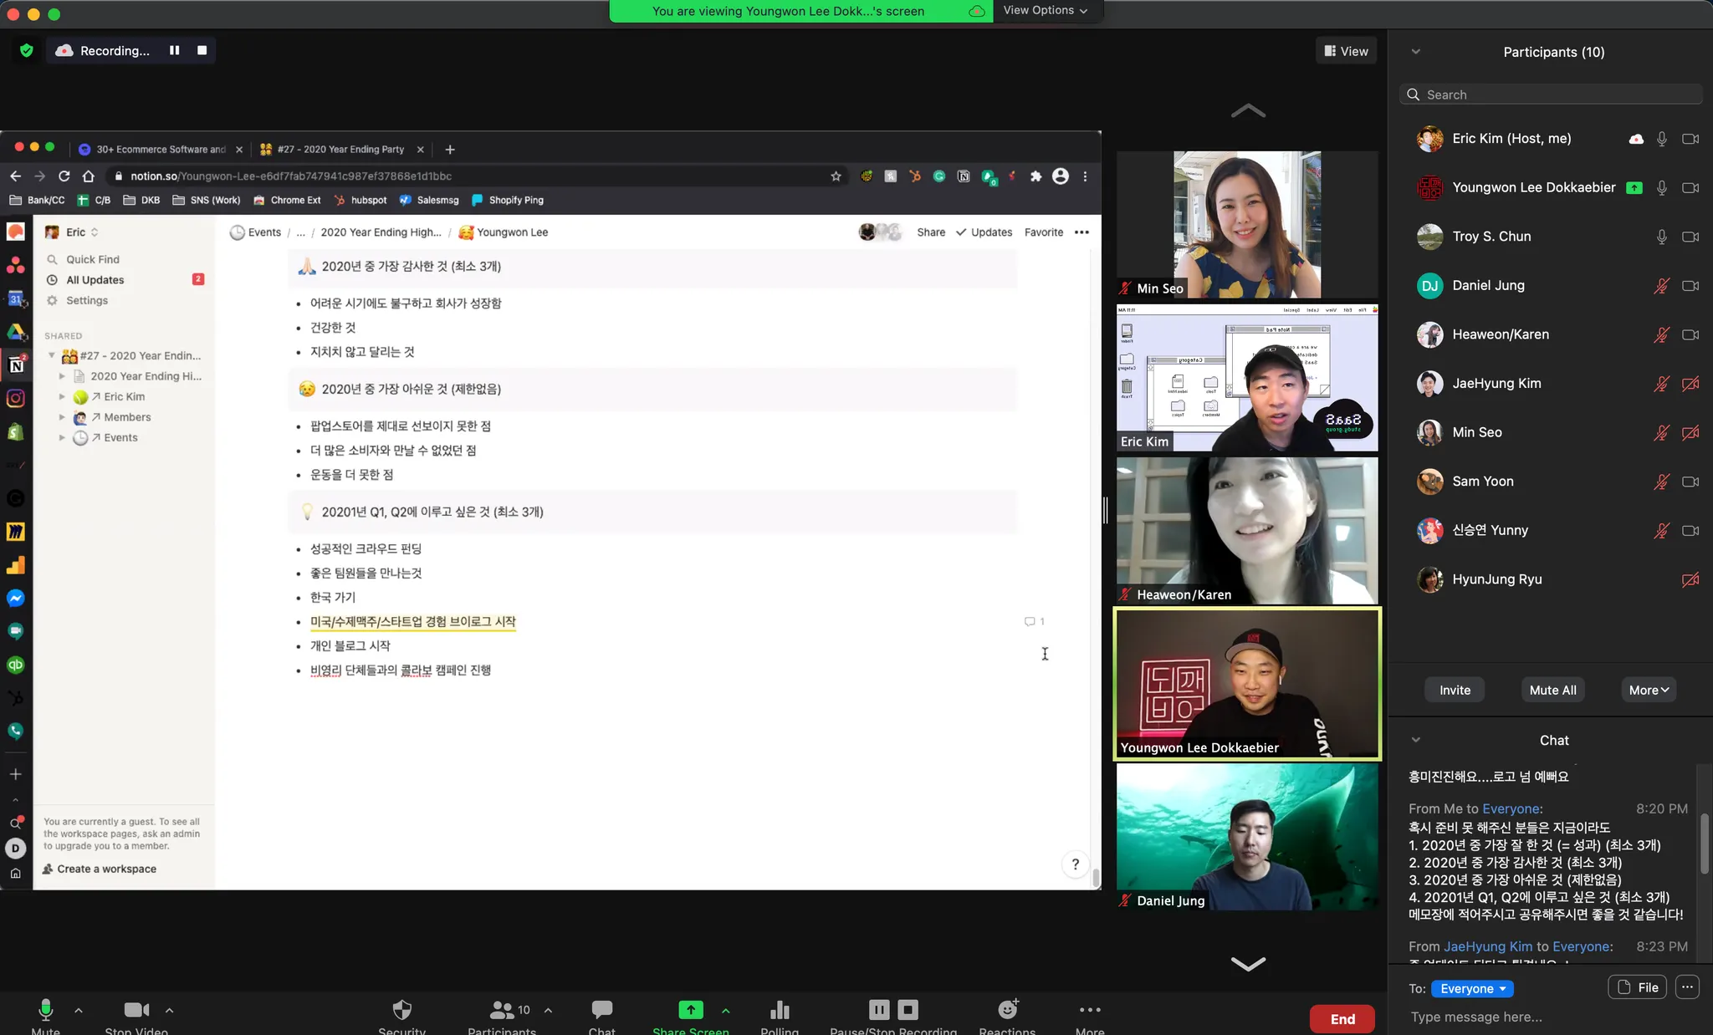Click the Chat bubble icon in toolbar

pyautogui.click(x=601, y=1010)
